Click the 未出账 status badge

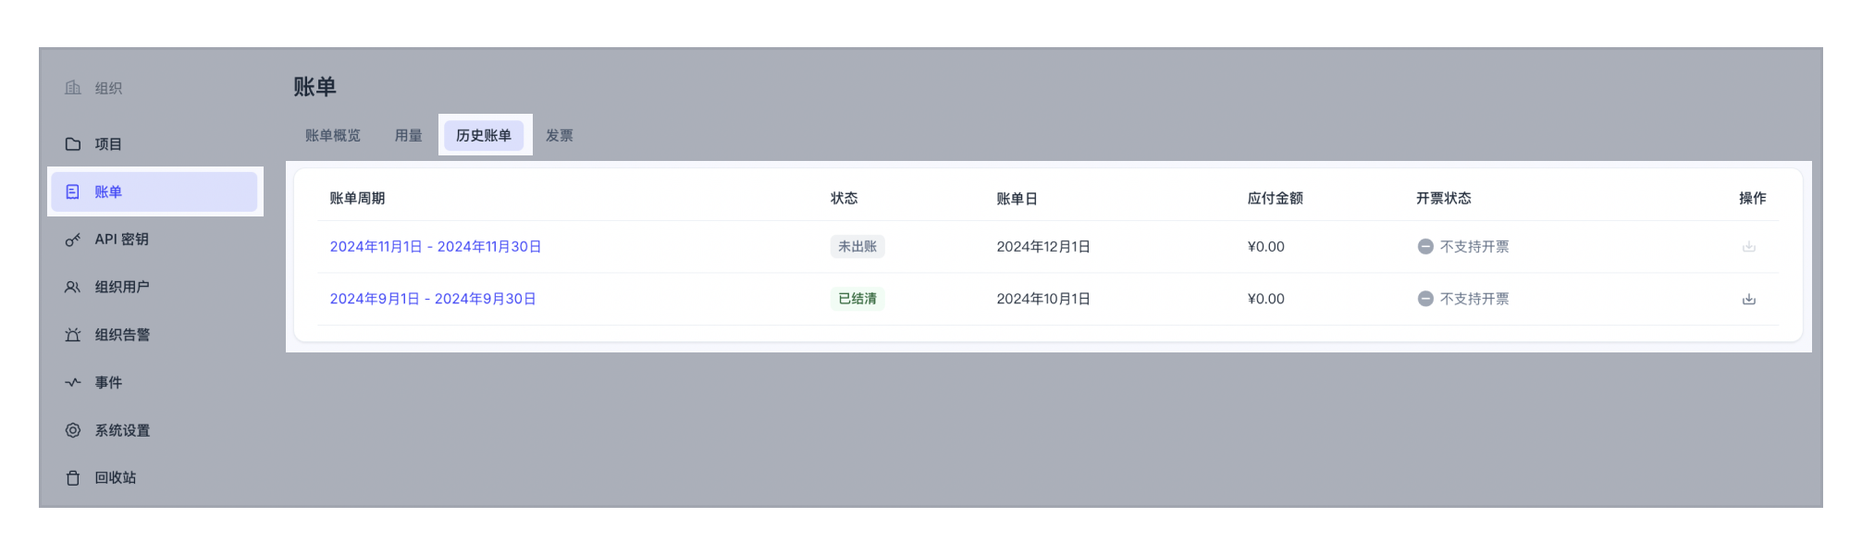click(857, 246)
